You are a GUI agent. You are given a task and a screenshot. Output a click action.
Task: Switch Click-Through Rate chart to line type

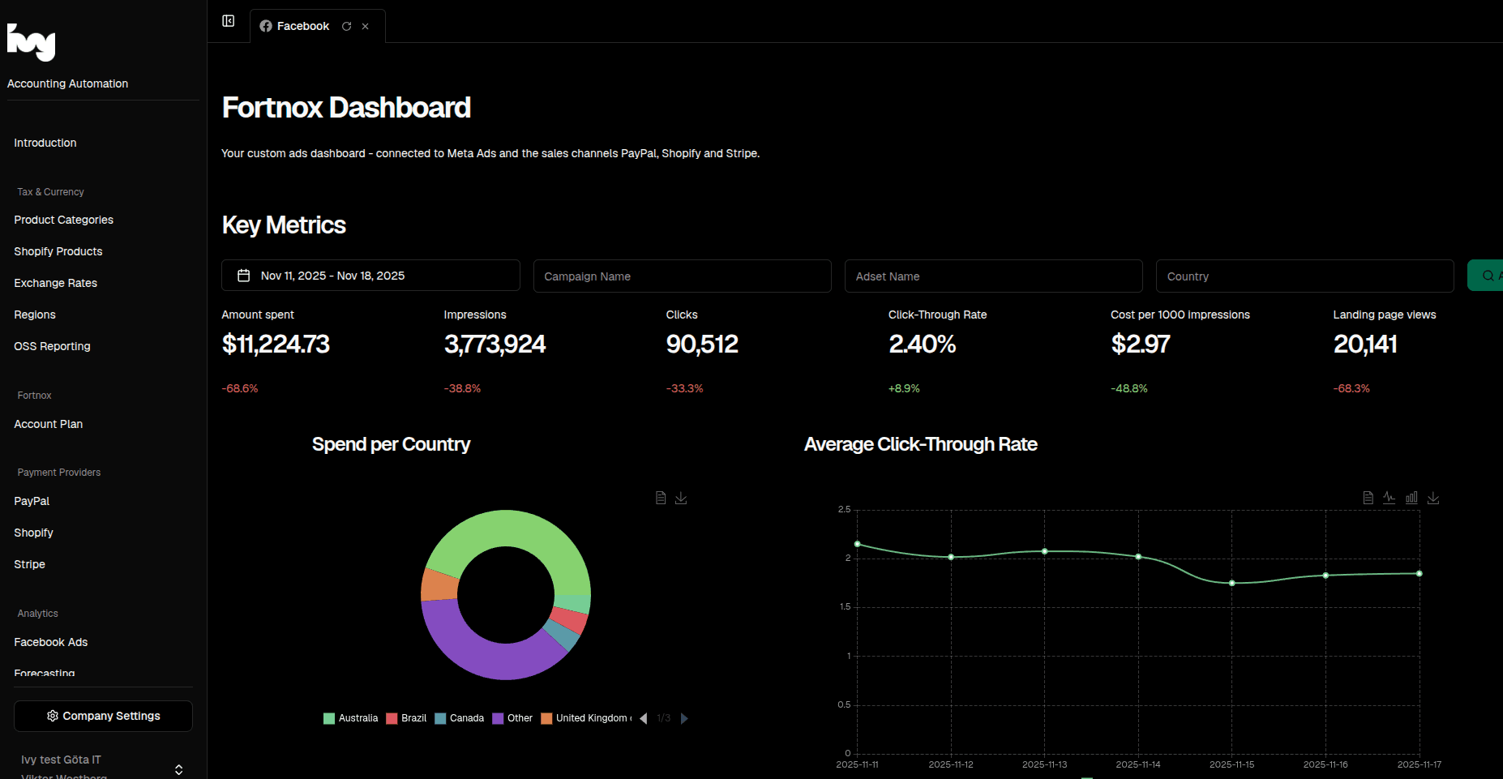coord(1390,498)
